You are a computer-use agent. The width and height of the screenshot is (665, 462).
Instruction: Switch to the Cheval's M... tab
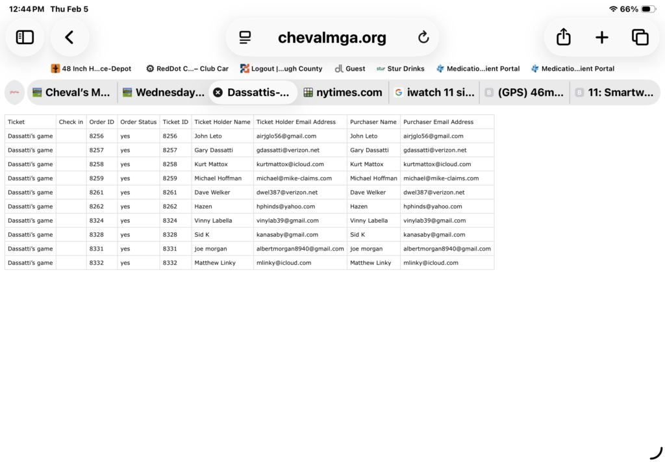(x=71, y=92)
